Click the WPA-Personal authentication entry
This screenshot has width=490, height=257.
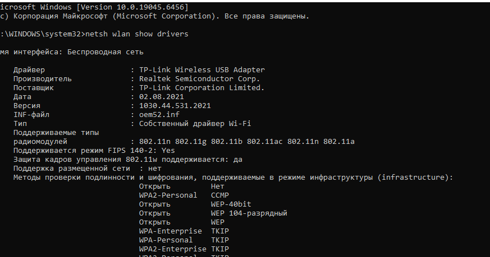(166, 240)
